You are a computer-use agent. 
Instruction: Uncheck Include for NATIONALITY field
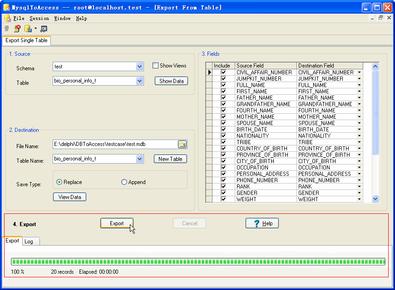click(x=223, y=136)
